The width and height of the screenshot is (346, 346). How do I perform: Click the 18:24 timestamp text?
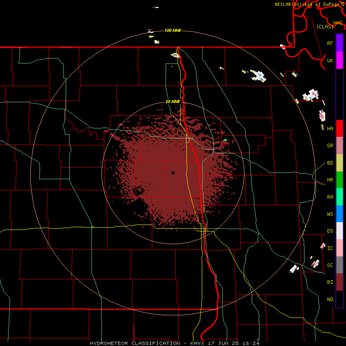[252, 343]
